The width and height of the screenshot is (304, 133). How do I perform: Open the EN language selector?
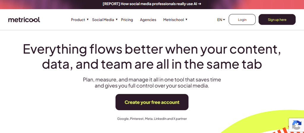[221, 20]
